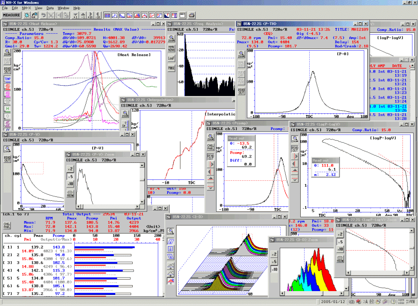Viewport: 418px width, 306px height.
Task: Jump forward with the +10 toolbar button
Action: [x=90, y=15]
